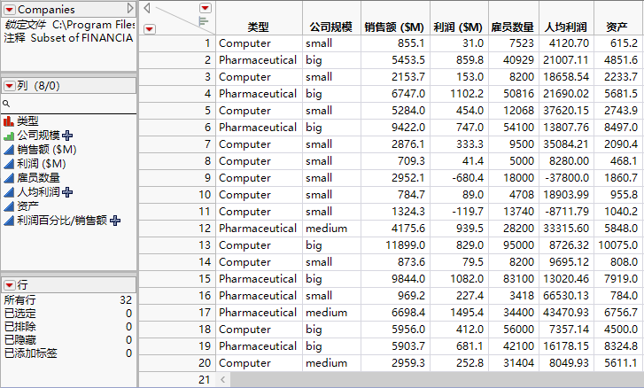Image resolution: width=644 pixels, height=388 pixels.
Task: Click the 已添加标签 row in the rows panel
Action: [x=68, y=353]
